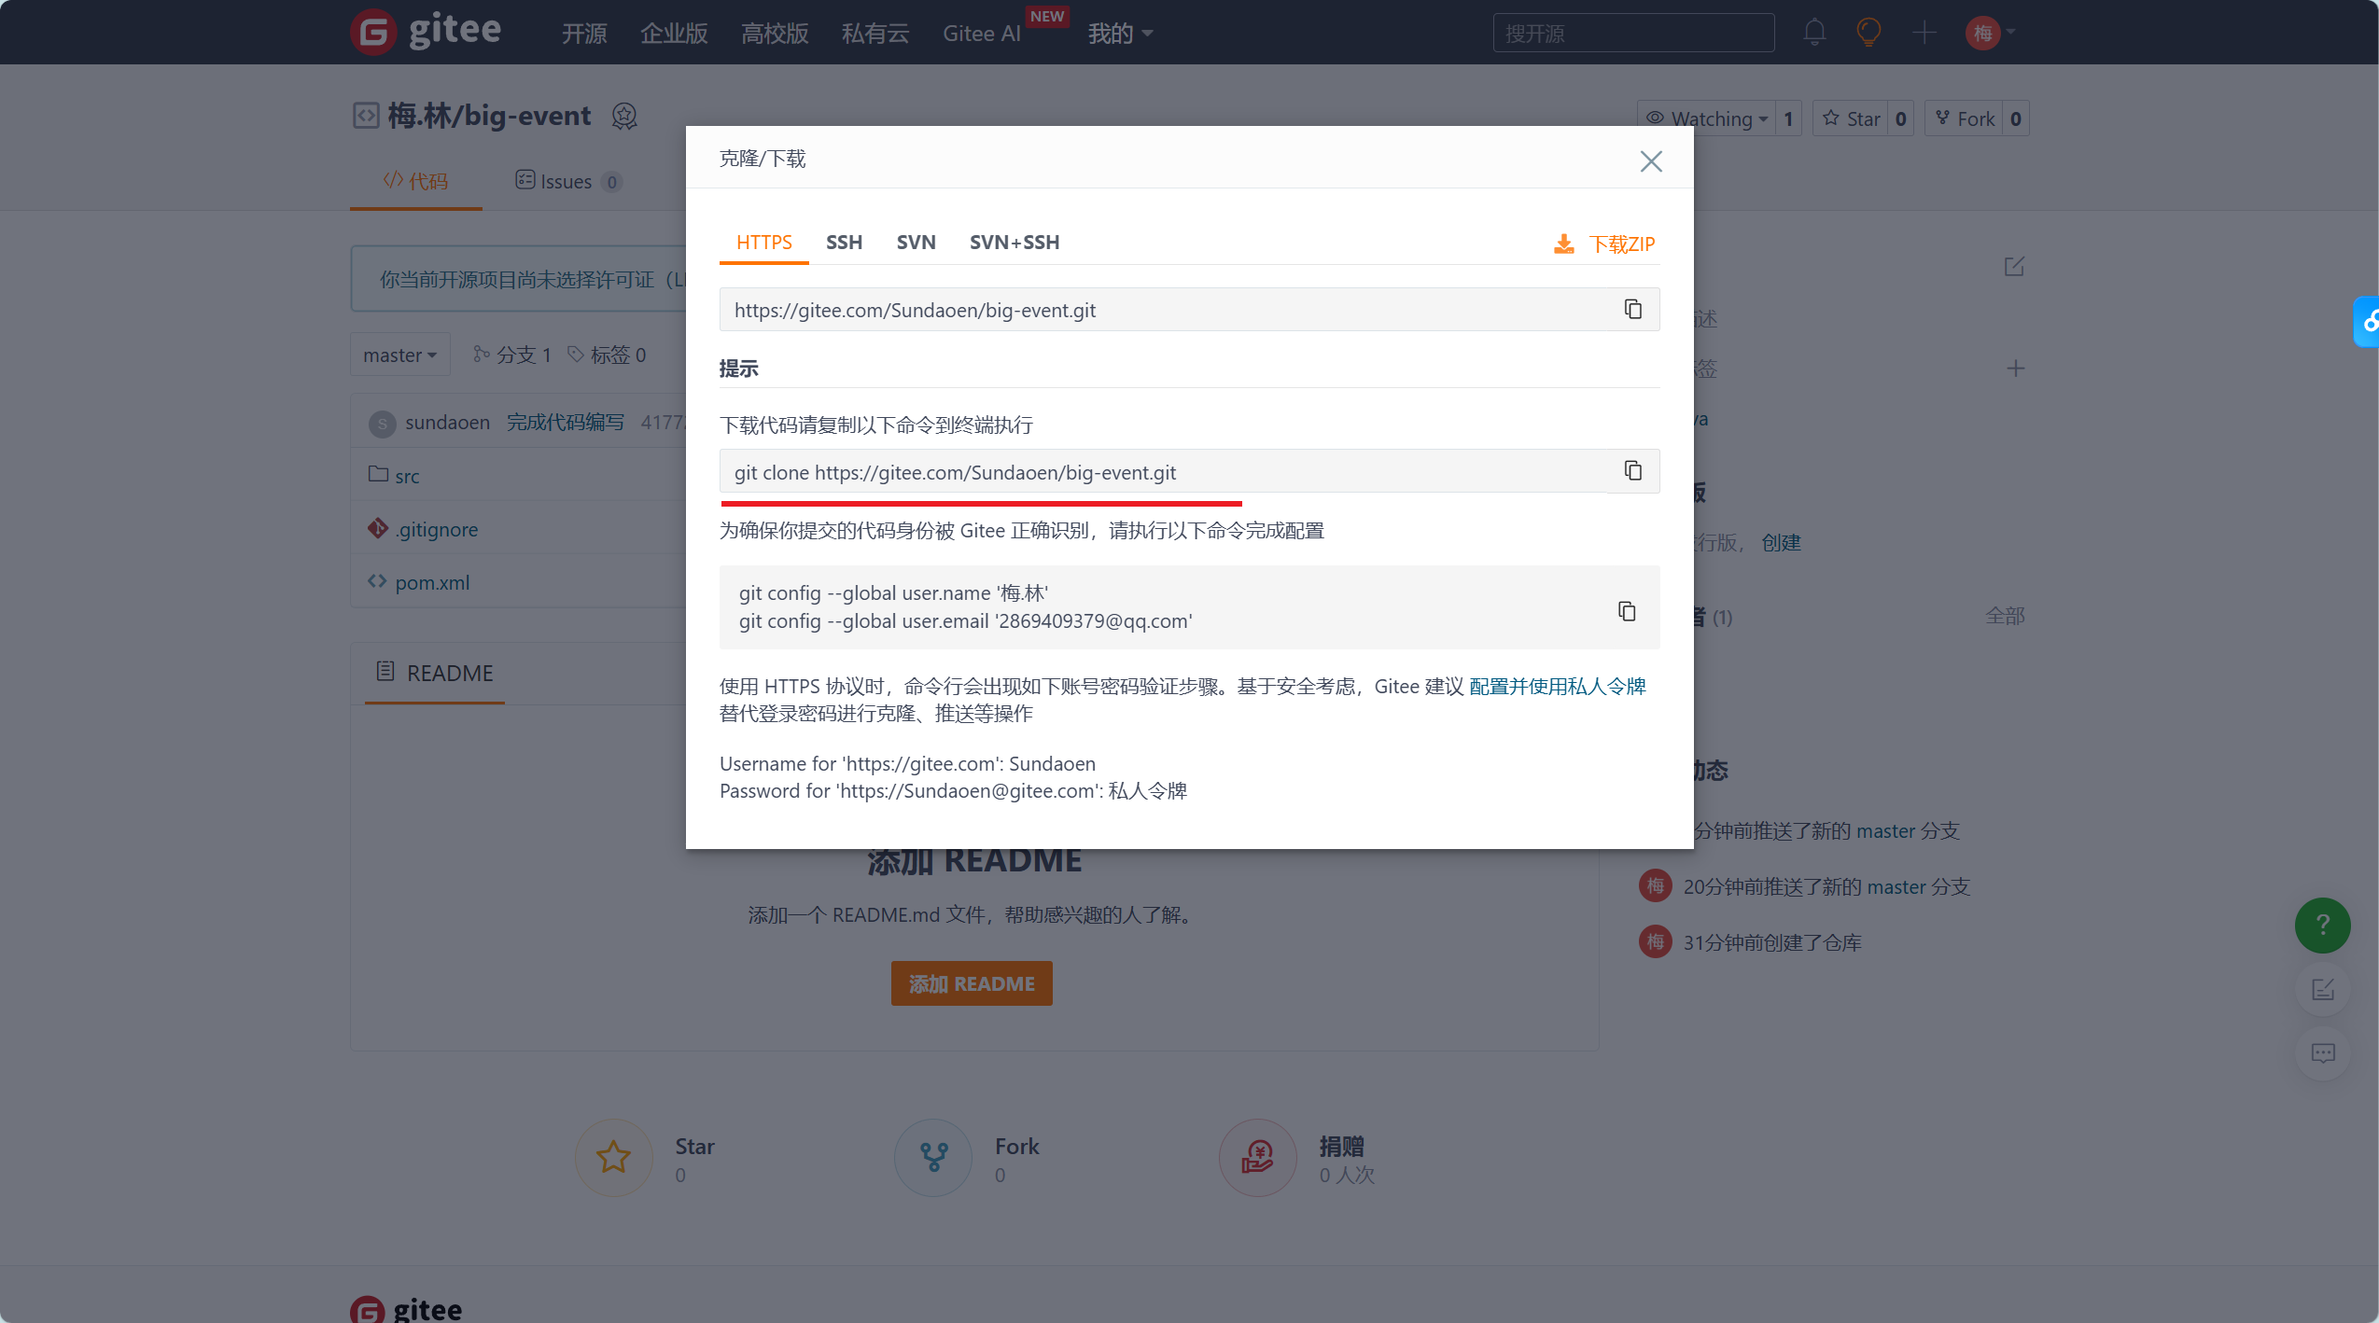Open the 私有云 menu item
The height and width of the screenshot is (1323, 2379).
tap(875, 34)
